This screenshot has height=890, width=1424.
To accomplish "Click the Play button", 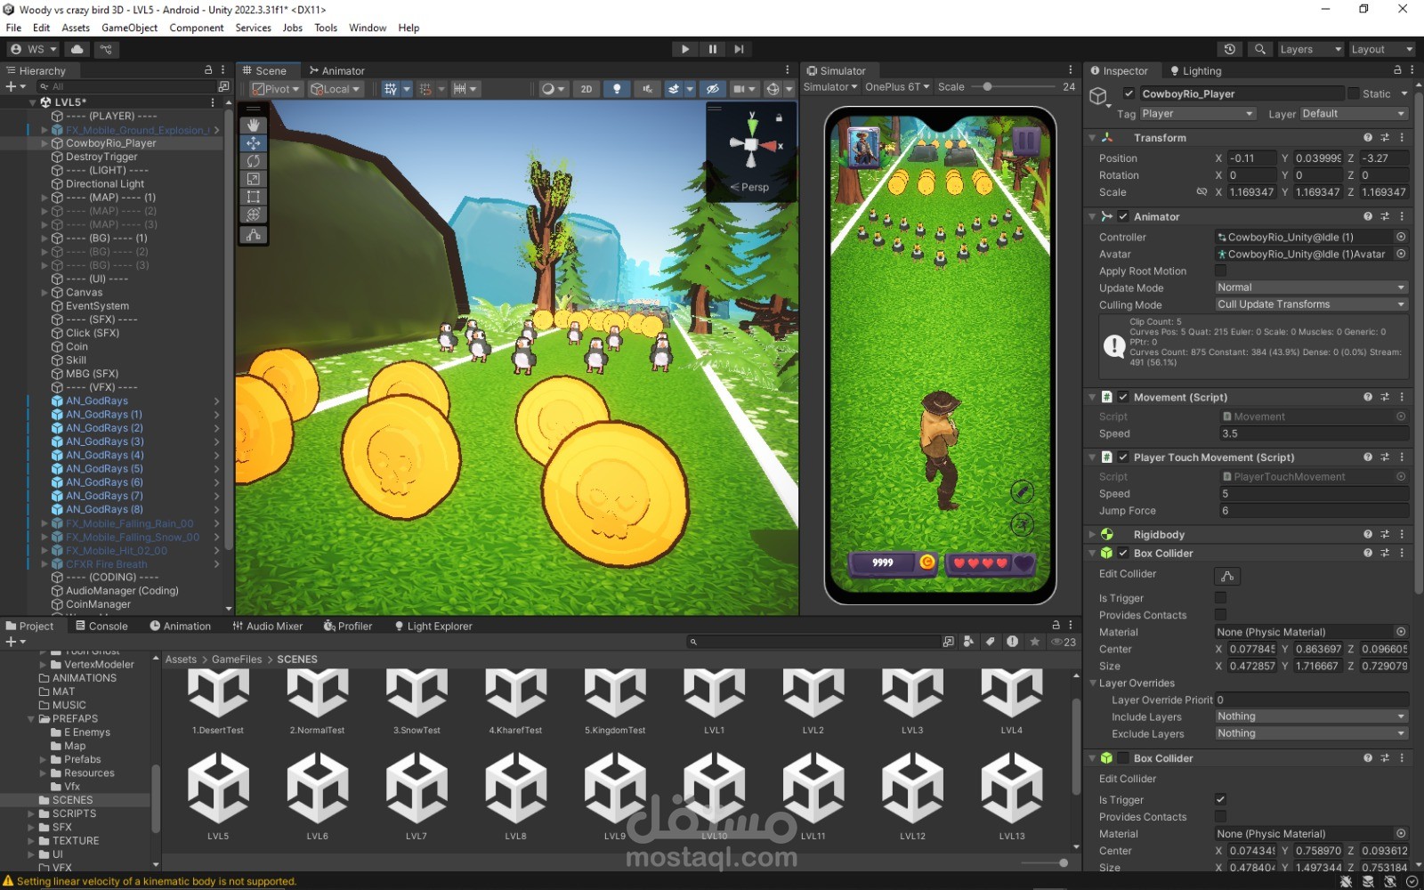I will (x=685, y=49).
